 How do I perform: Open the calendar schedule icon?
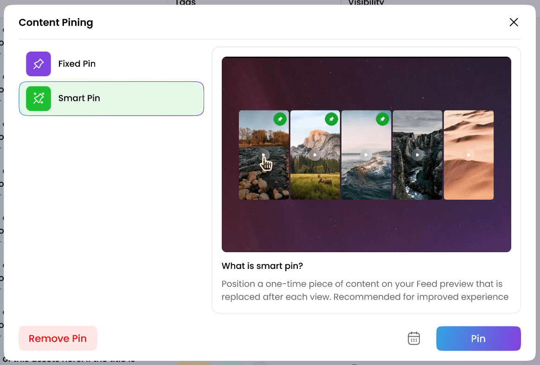click(x=414, y=339)
